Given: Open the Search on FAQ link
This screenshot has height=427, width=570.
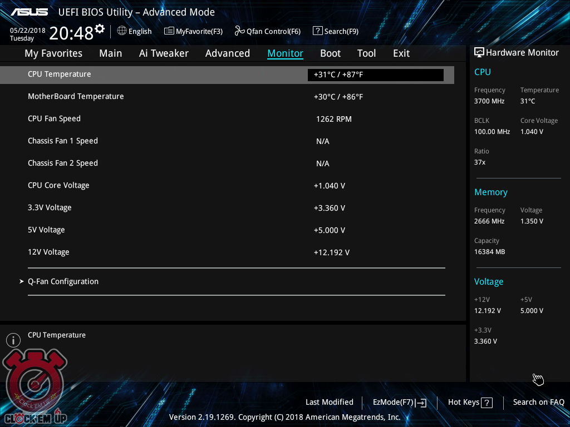Looking at the screenshot, I should pyautogui.click(x=538, y=403).
